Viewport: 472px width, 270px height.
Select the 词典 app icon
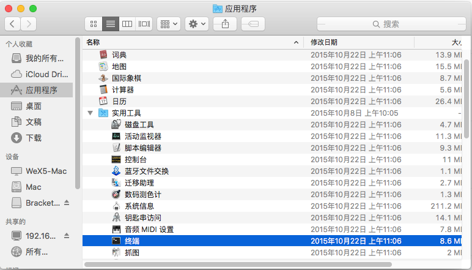coord(103,55)
